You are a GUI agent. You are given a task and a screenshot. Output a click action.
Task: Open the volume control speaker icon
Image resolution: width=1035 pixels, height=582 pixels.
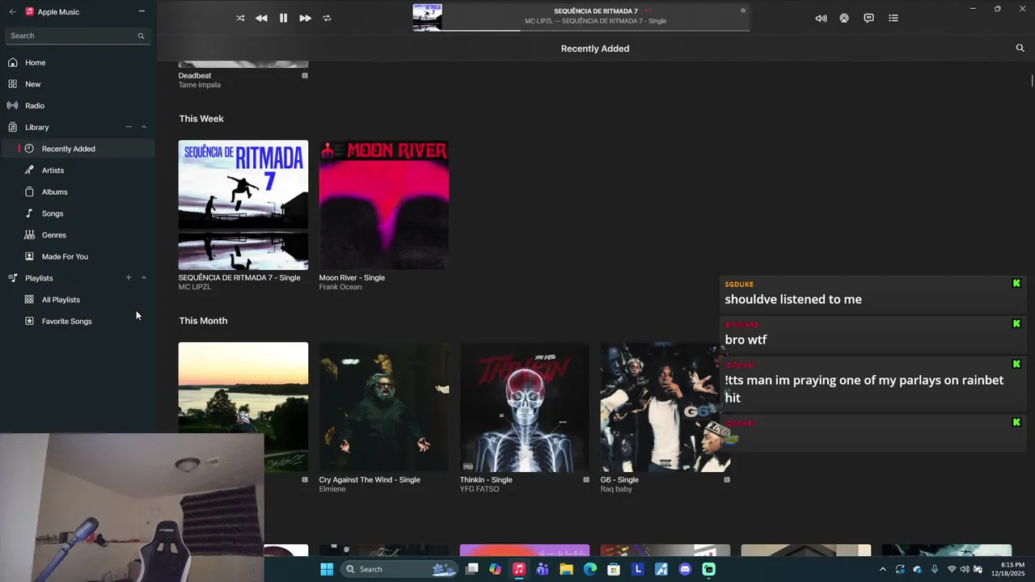coord(821,18)
